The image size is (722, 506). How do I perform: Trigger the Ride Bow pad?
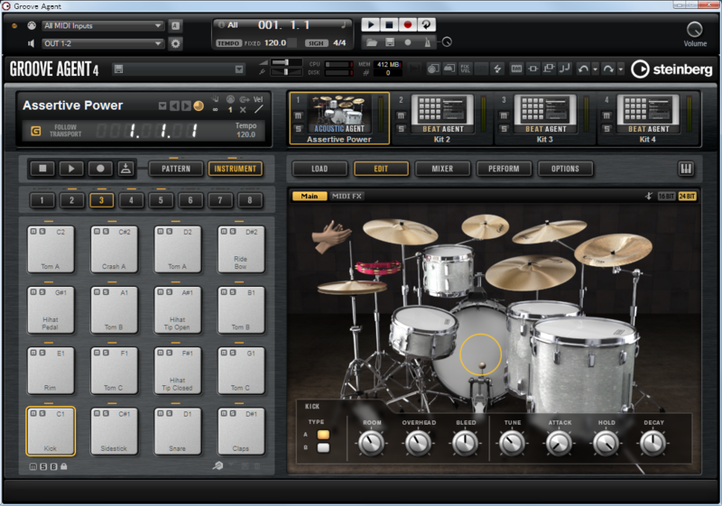click(241, 249)
